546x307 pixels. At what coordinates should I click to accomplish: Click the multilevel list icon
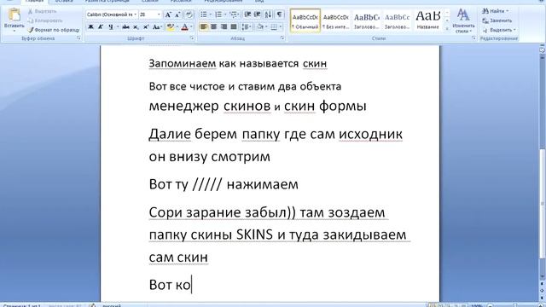(234, 14)
